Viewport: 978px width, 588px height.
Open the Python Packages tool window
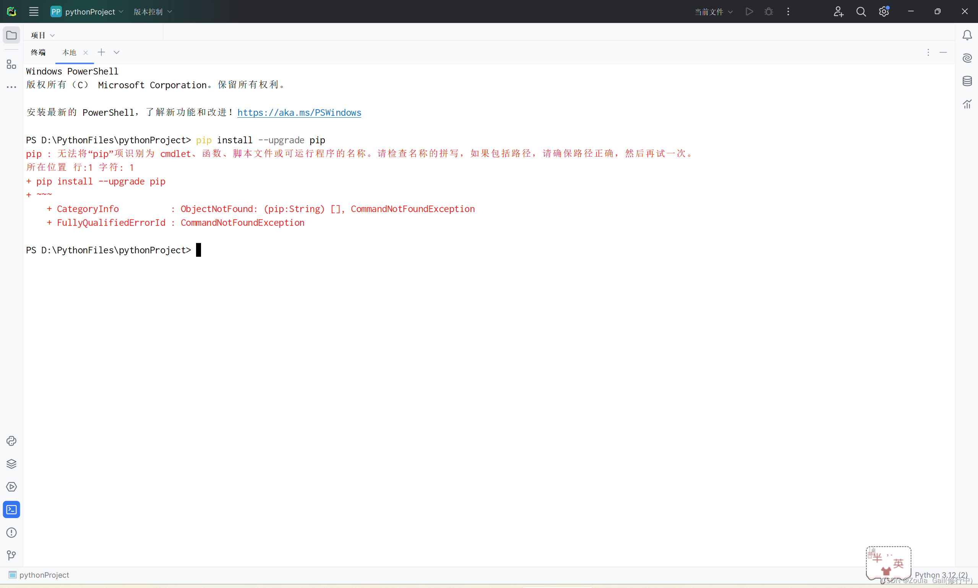[x=11, y=463]
